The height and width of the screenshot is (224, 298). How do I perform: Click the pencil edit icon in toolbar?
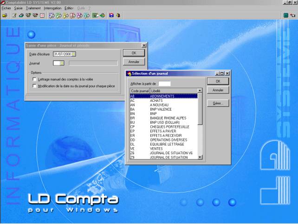tap(14, 15)
